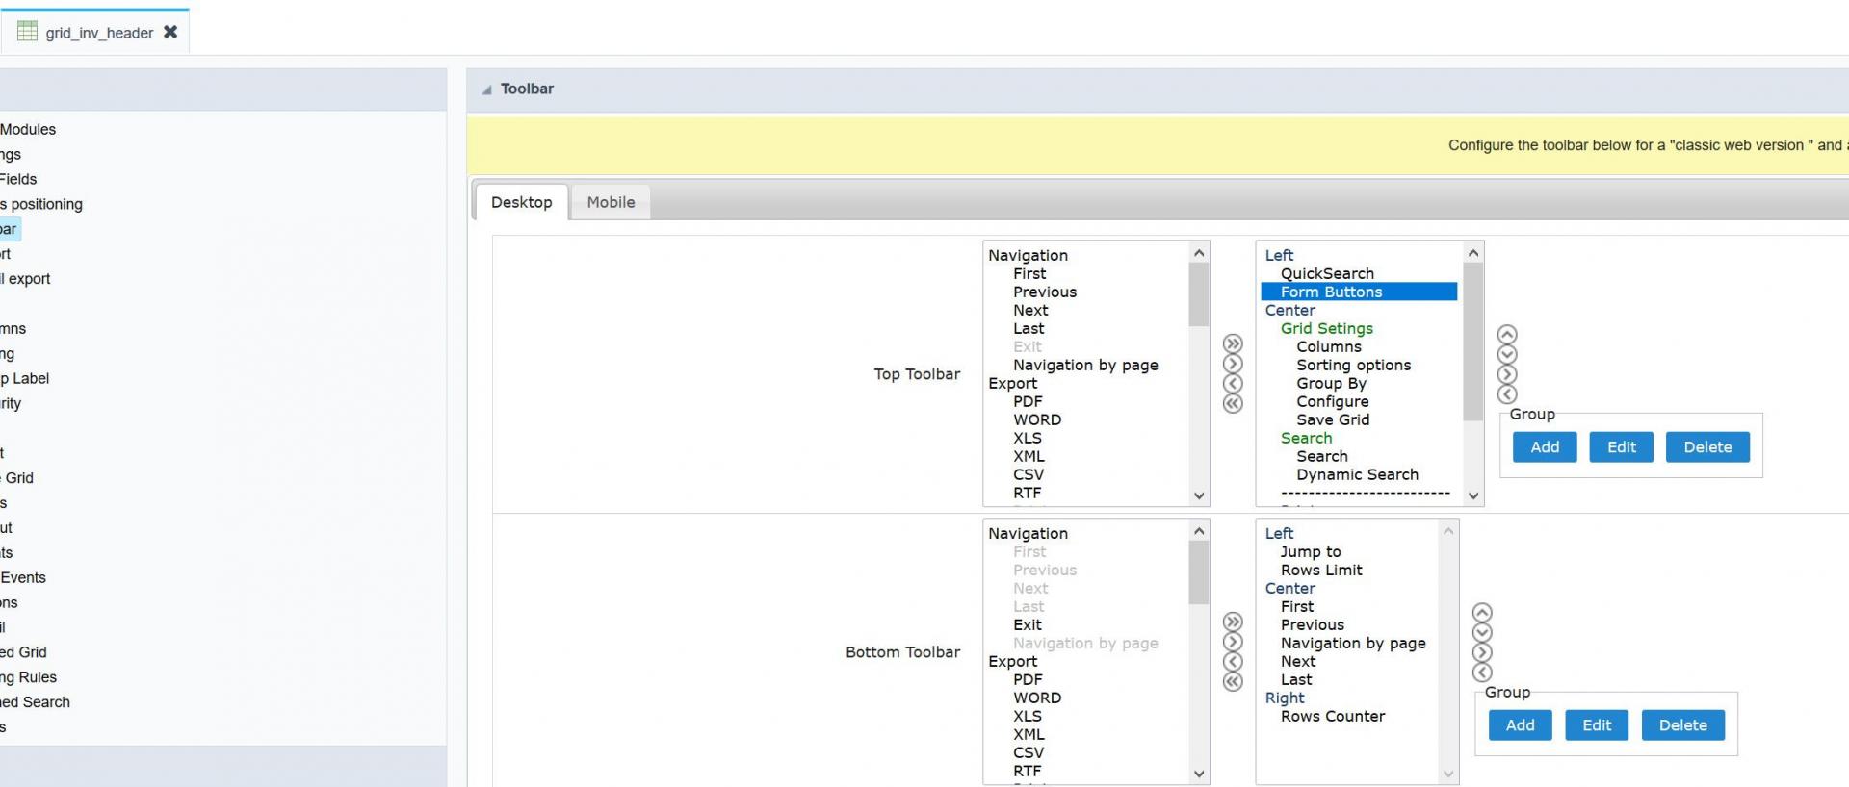The image size is (1849, 787).
Task: Select PDF in Top Toolbar available list
Action: click(x=1028, y=401)
